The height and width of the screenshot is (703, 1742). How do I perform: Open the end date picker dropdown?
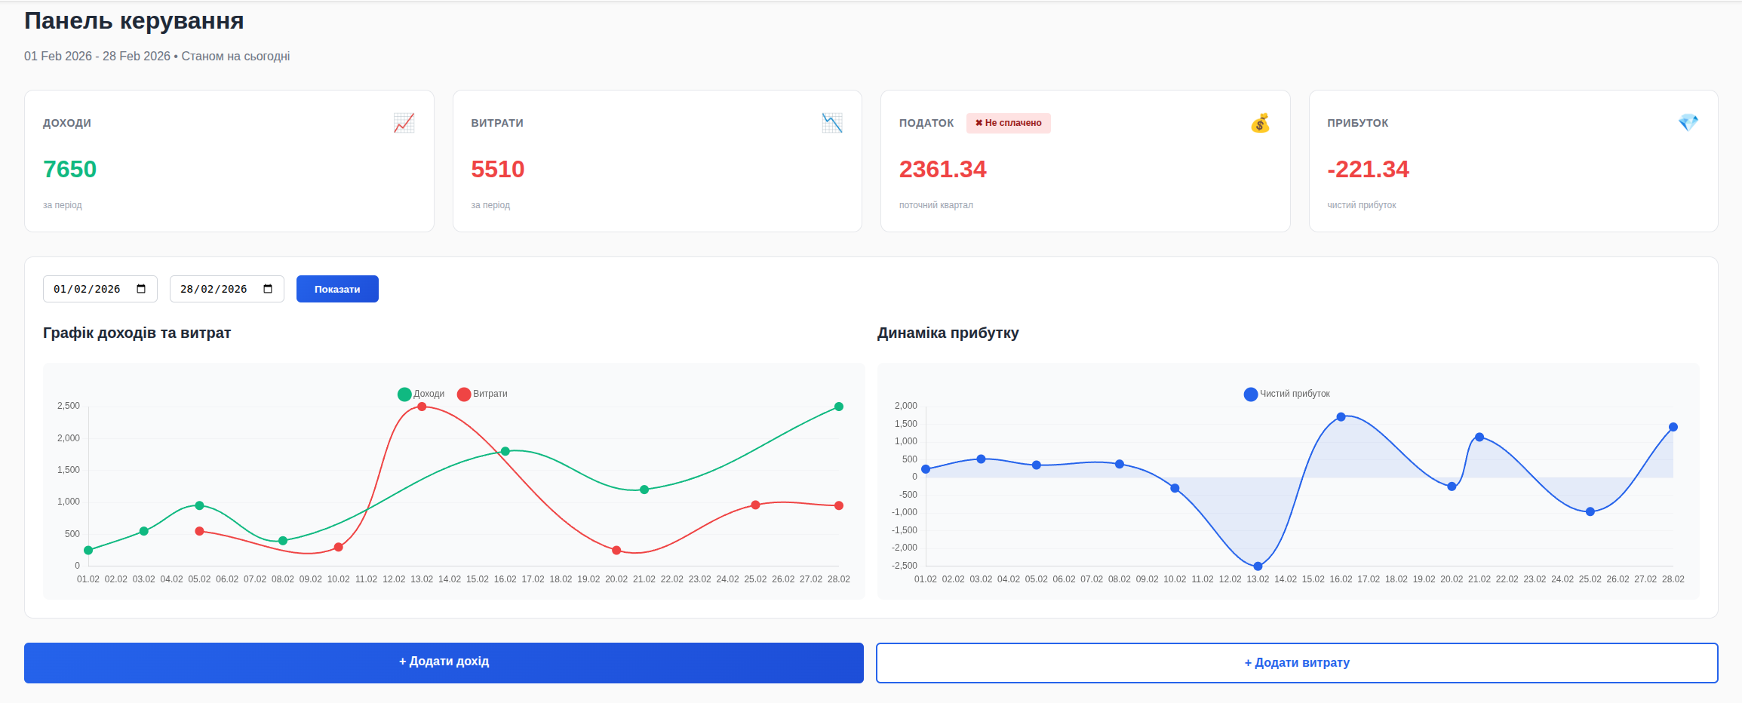coord(227,288)
